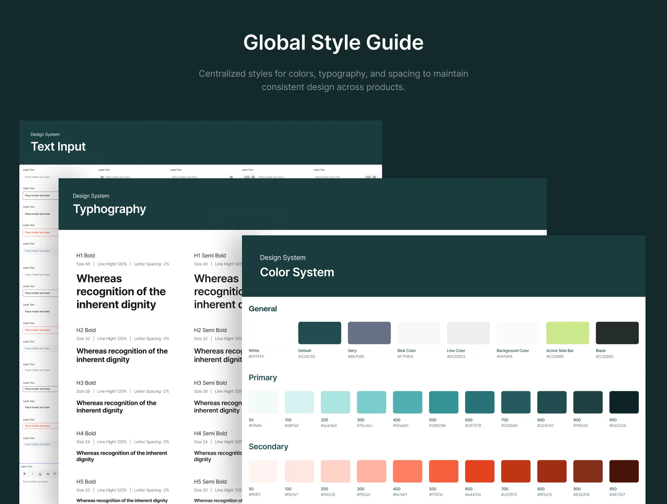Pick Primary 200 swatch #ace3e0
Screen dimensions: 667x504
click(335, 402)
